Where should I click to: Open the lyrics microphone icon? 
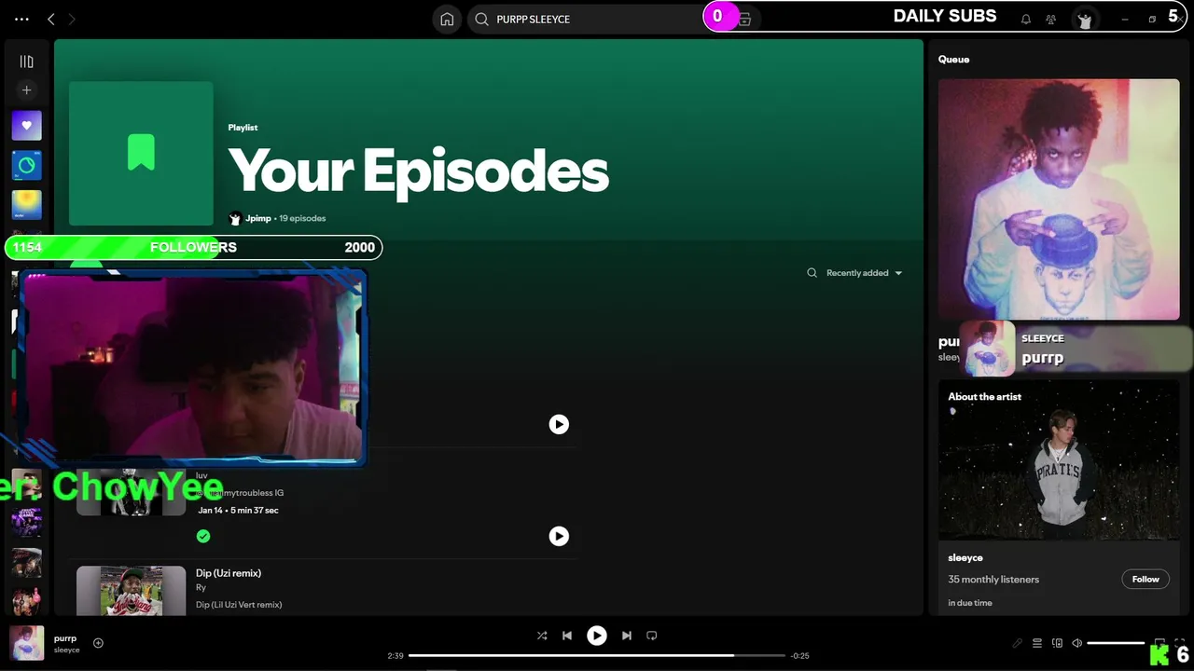click(1018, 643)
